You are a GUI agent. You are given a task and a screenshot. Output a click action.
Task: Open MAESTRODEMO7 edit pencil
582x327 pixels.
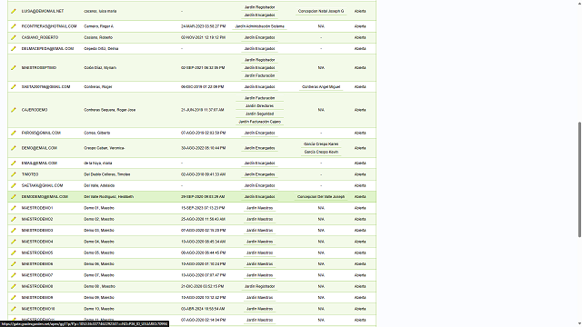tap(14, 275)
